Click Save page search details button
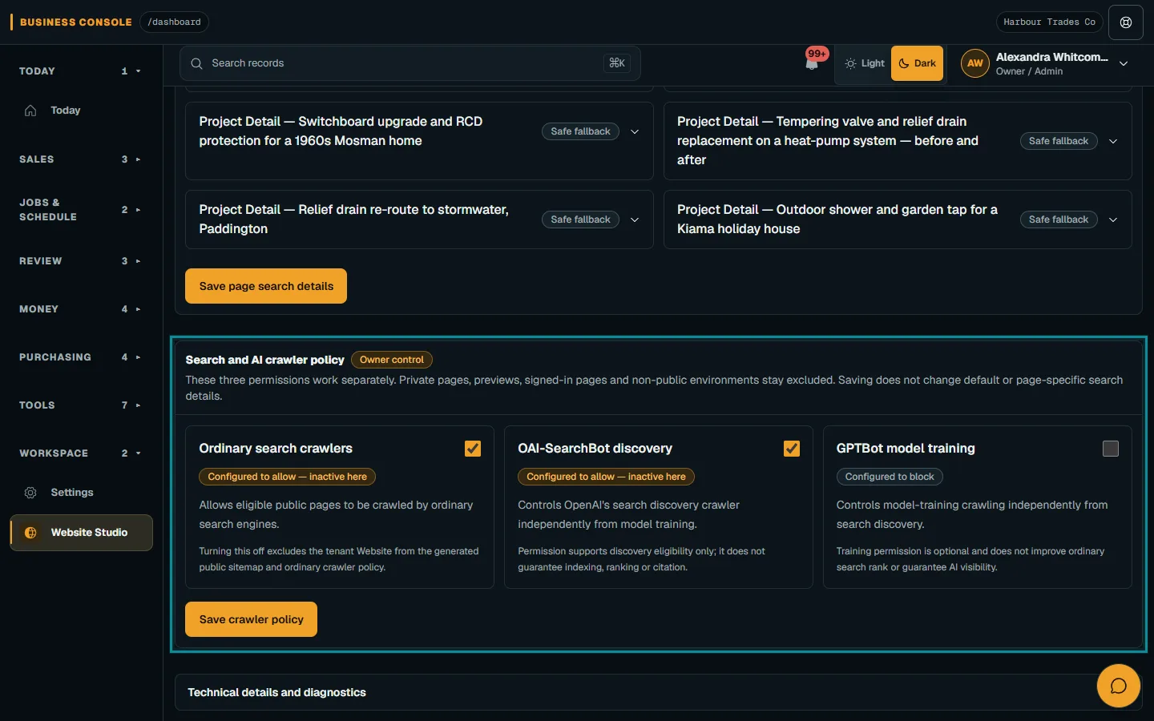 tap(266, 286)
